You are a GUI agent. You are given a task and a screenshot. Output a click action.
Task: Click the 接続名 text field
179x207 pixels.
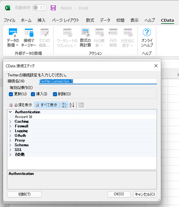click(x=98, y=81)
